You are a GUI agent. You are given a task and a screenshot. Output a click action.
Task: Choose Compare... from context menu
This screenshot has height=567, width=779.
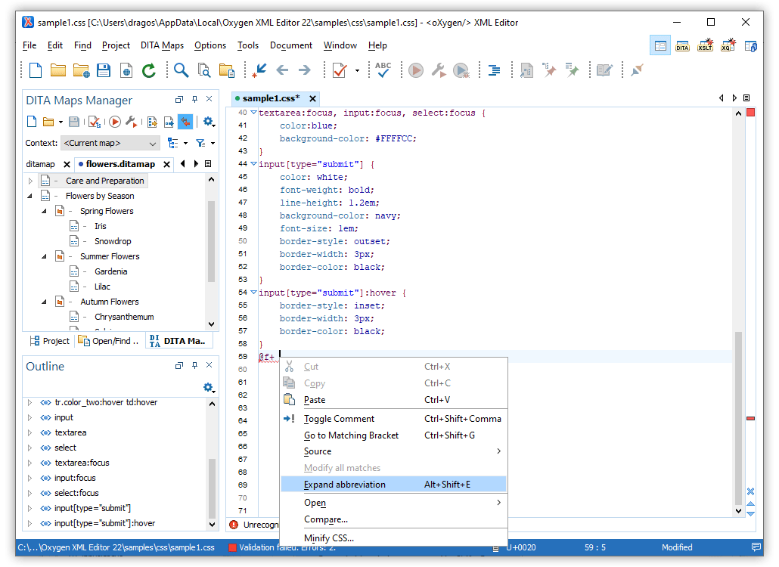click(393, 519)
